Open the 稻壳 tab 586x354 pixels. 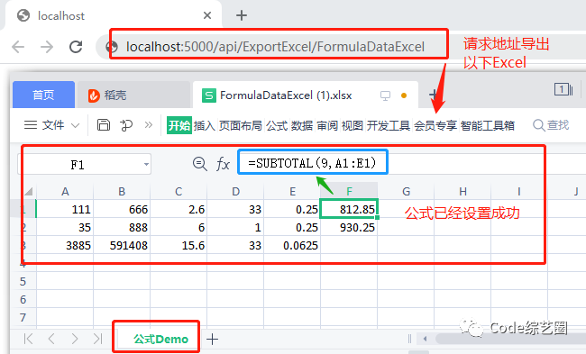[x=107, y=95]
